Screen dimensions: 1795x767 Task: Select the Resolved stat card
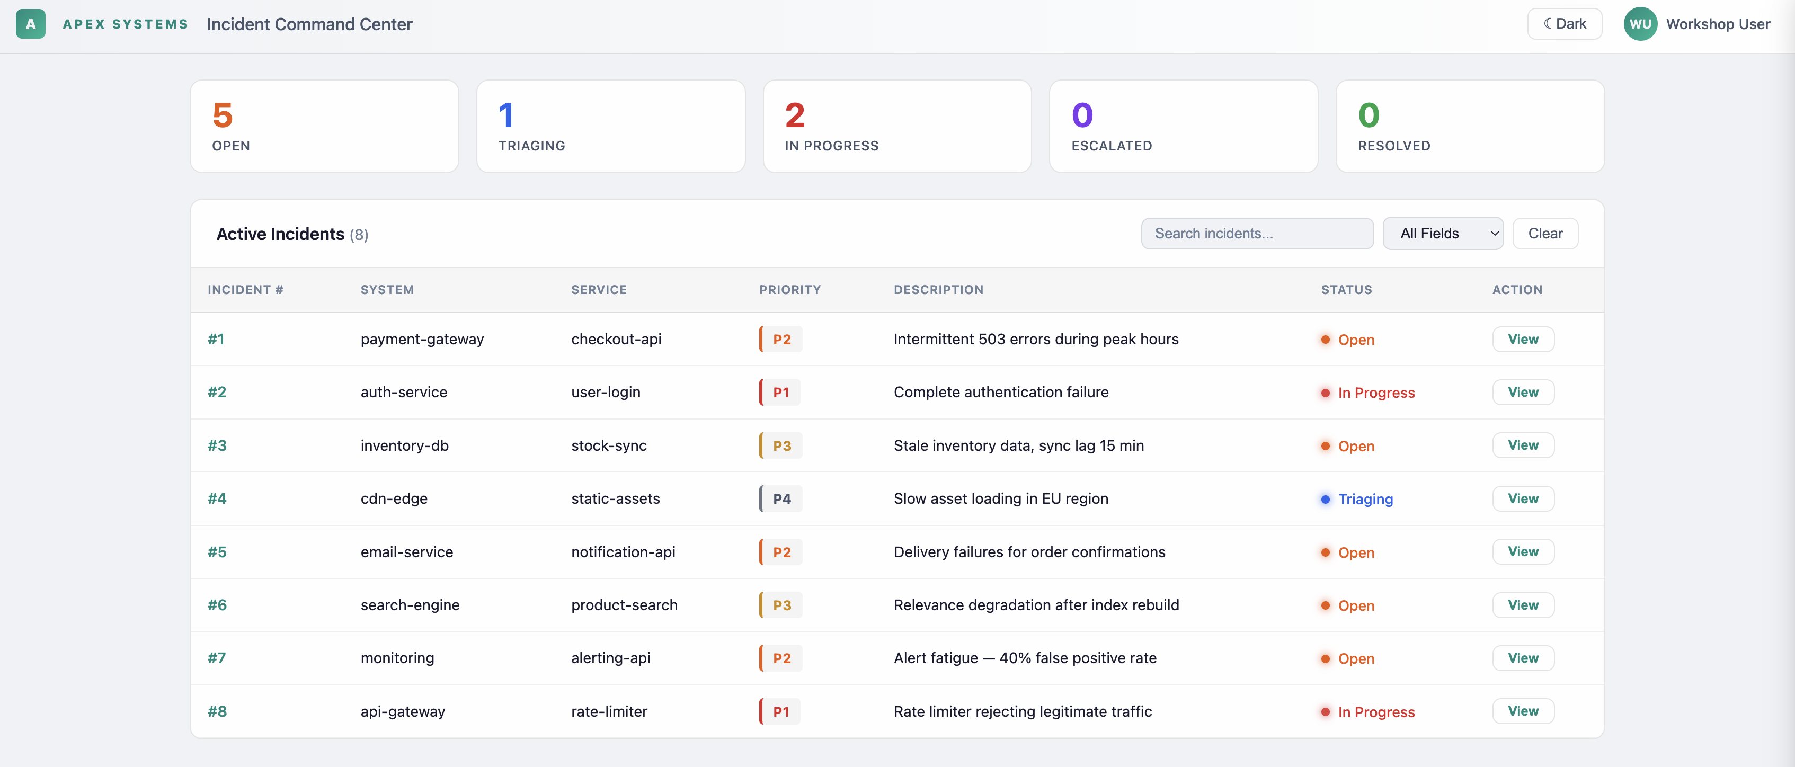(1470, 126)
